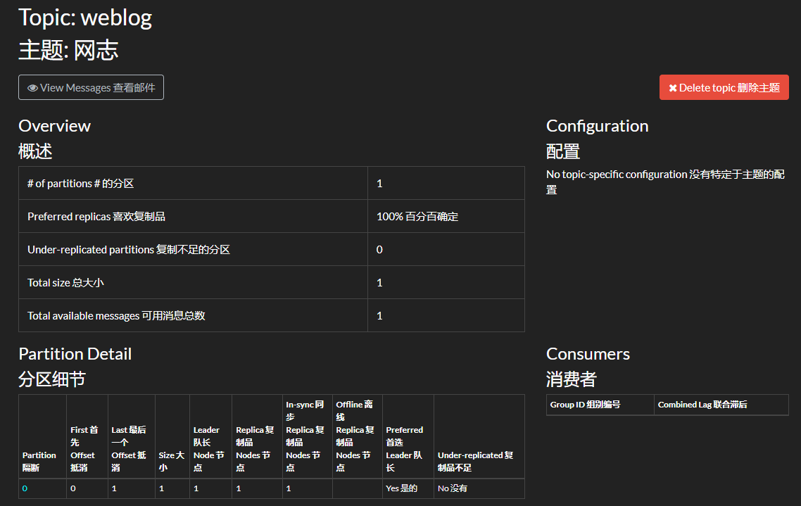This screenshot has height=506, width=801.
Task: Click the 'Total available messages' row label
Action: [116, 316]
